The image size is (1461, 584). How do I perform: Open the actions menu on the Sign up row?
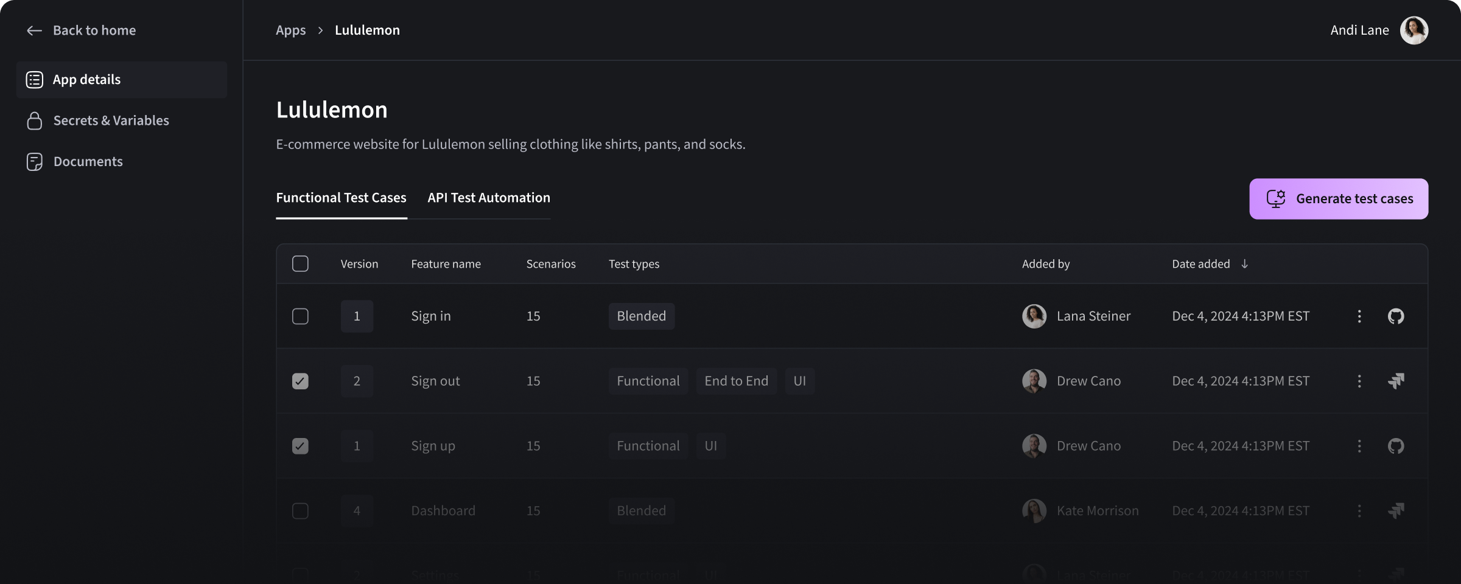point(1359,446)
